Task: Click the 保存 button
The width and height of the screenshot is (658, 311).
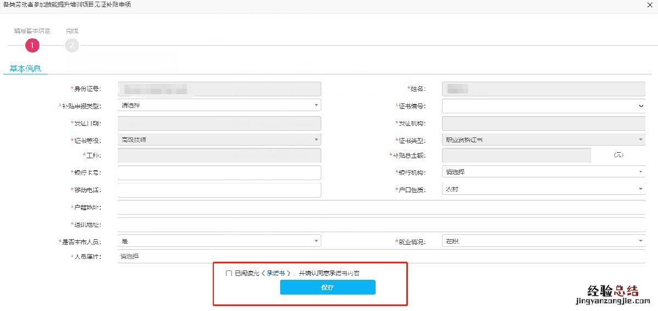Action: pos(327,287)
